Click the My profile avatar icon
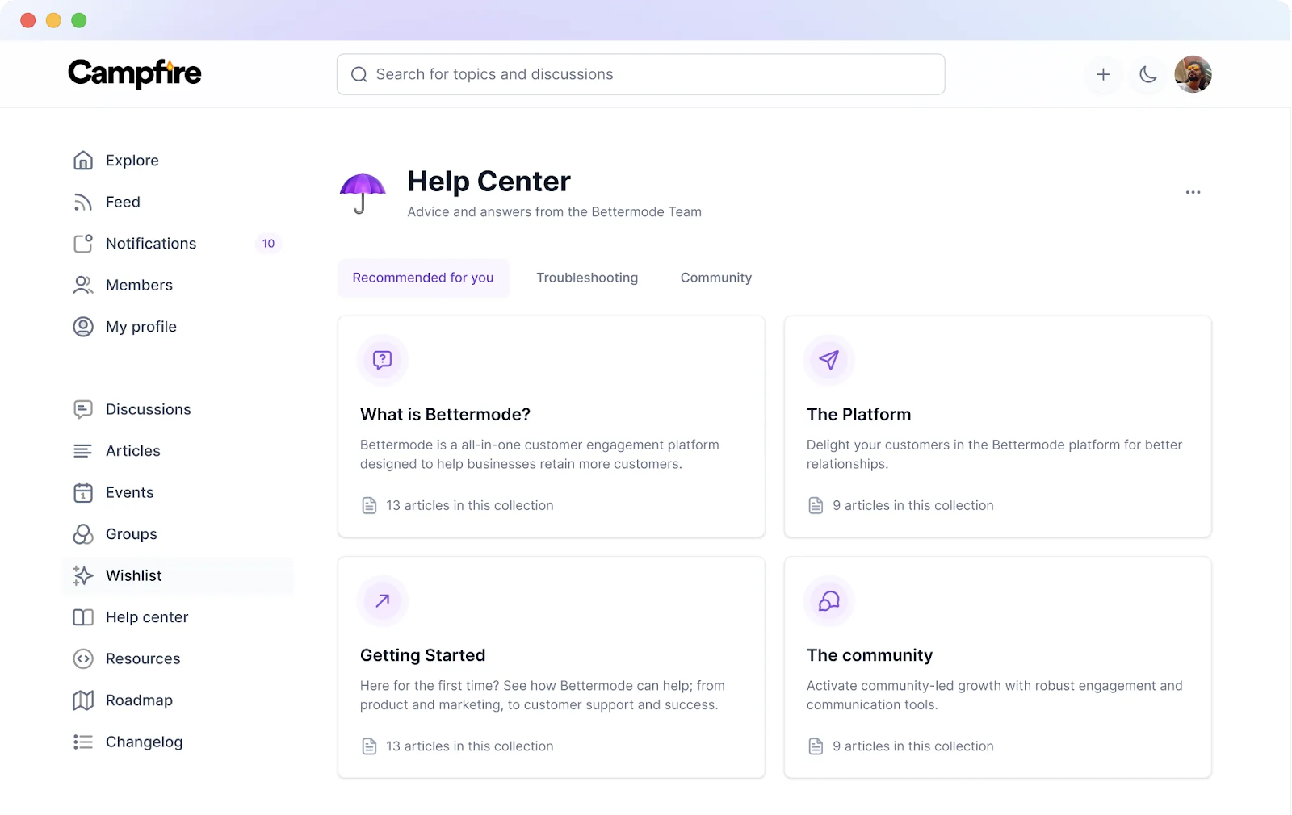The height and width of the screenshot is (815, 1292). pos(83,327)
